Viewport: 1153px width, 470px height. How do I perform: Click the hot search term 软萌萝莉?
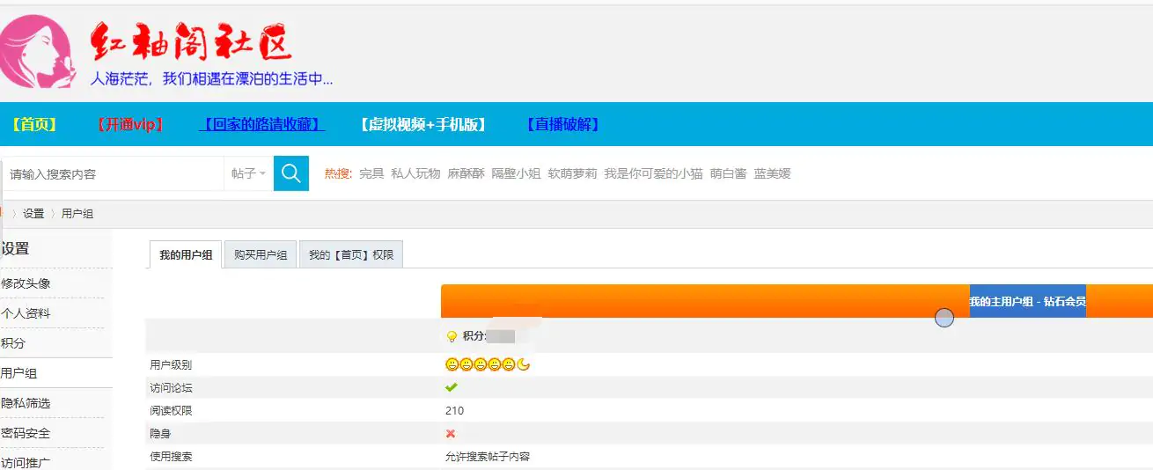[572, 174]
